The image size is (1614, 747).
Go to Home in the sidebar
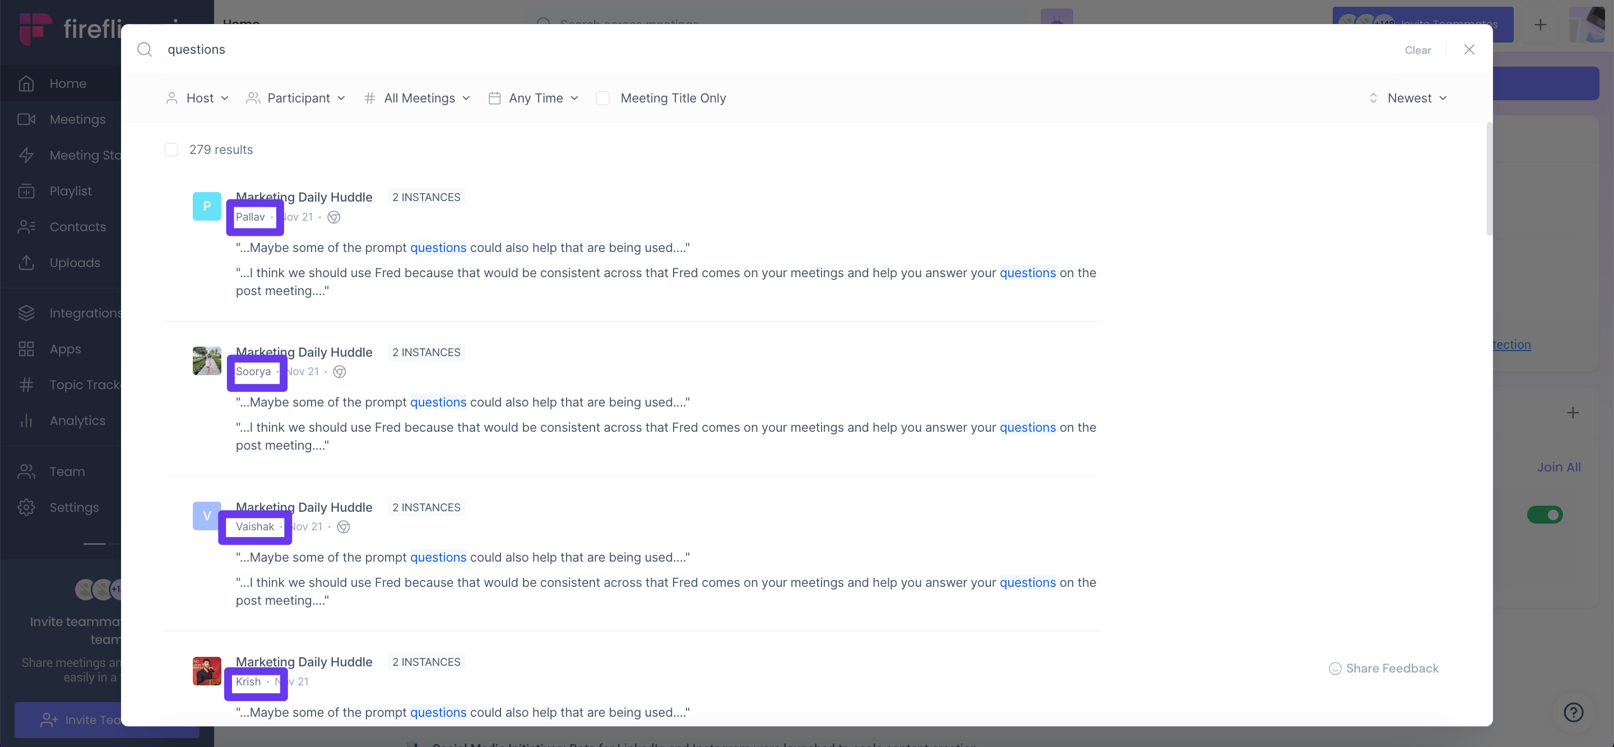(x=68, y=83)
